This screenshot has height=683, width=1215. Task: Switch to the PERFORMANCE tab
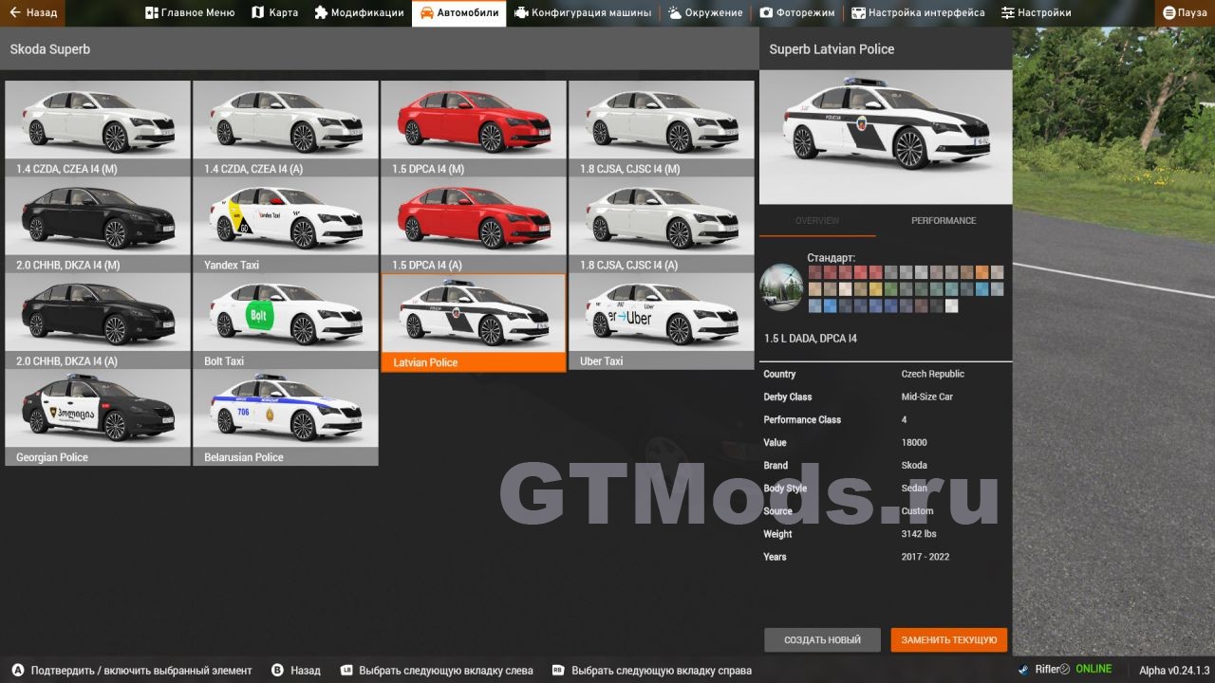(x=944, y=220)
